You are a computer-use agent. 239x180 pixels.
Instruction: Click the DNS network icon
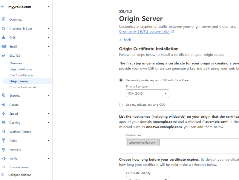click(x=4, y=38)
